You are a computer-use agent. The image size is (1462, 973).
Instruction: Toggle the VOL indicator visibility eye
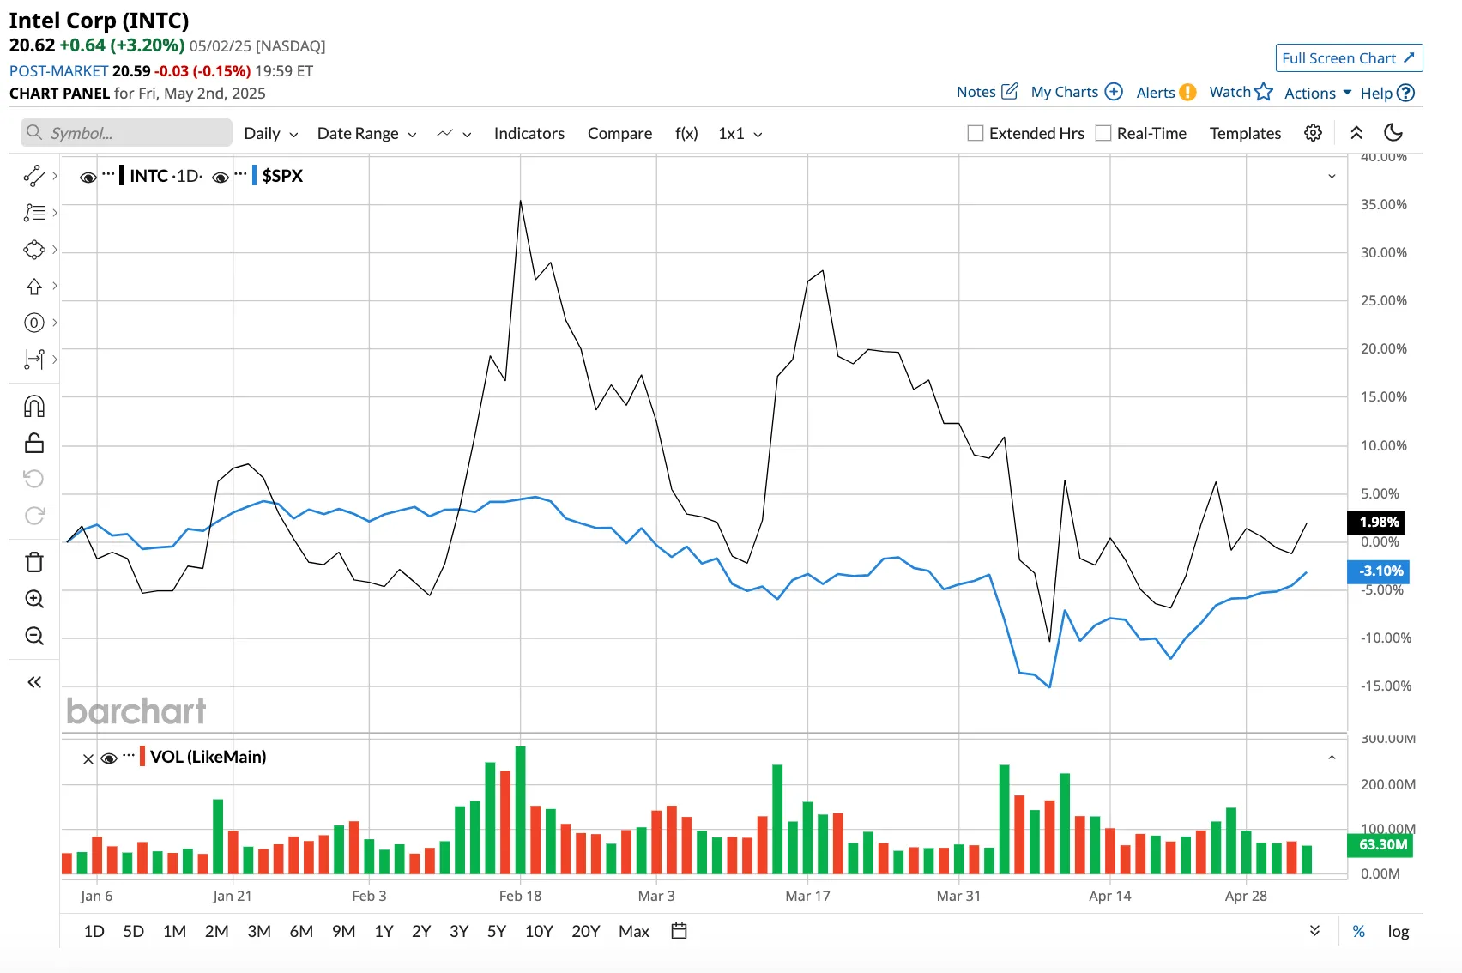point(108,758)
